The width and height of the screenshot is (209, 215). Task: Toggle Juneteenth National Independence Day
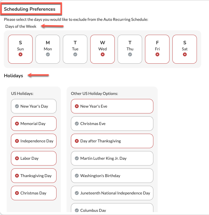click(x=112, y=193)
